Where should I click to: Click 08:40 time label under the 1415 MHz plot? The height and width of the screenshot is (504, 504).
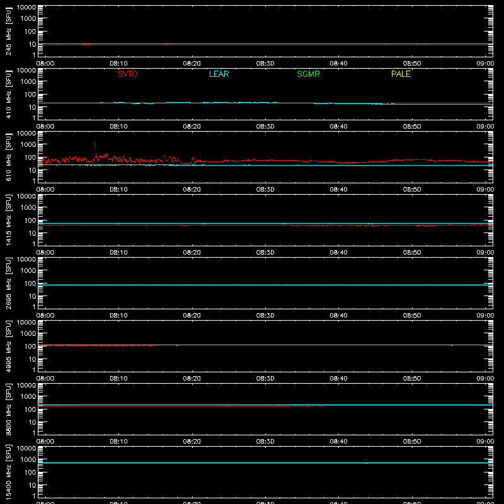pyautogui.click(x=338, y=253)
